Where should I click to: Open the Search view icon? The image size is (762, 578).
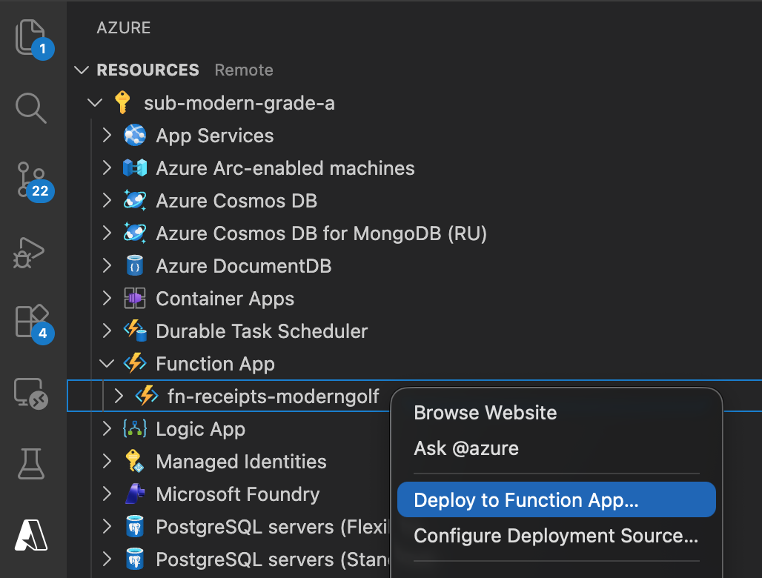[x=32, y=108]
